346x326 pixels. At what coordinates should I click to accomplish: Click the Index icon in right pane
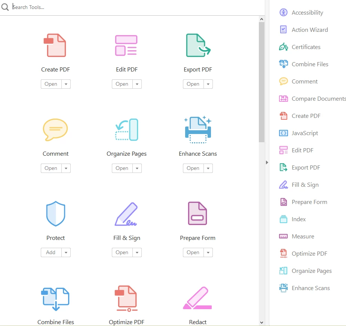[283, 219]
